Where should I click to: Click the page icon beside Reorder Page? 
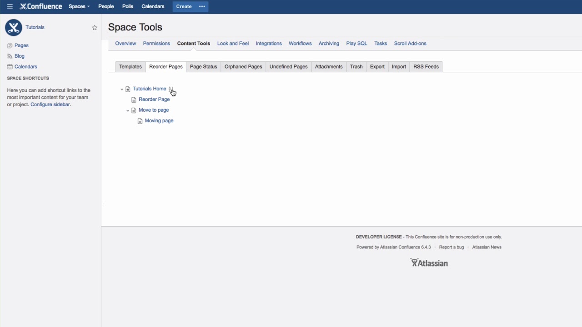[134, 99]
